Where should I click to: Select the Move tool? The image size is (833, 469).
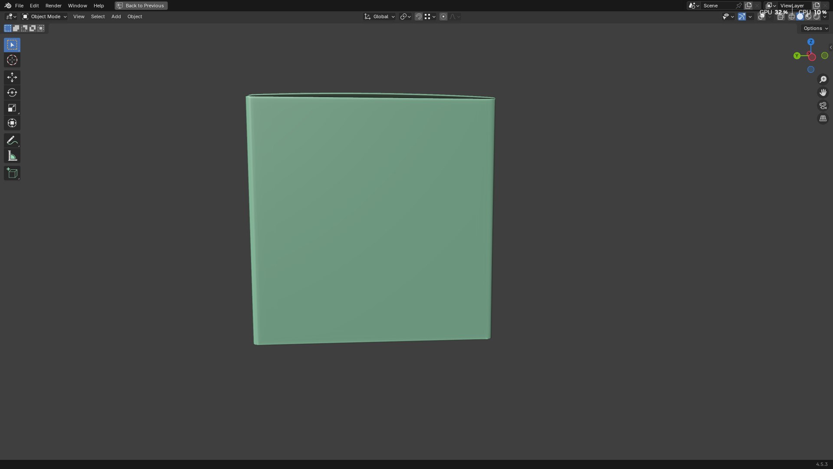pyautogui.click(x=12, y=77)
